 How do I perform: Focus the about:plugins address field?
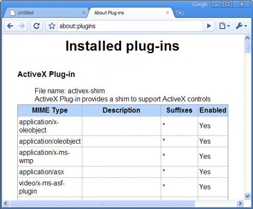[130, 26]
